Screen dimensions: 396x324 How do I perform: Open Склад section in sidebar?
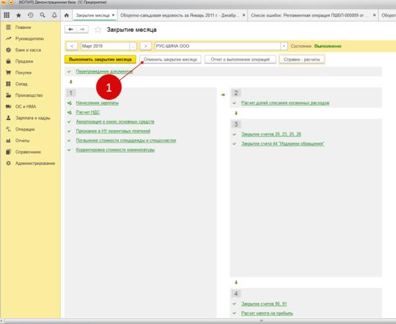click(22, 84)
